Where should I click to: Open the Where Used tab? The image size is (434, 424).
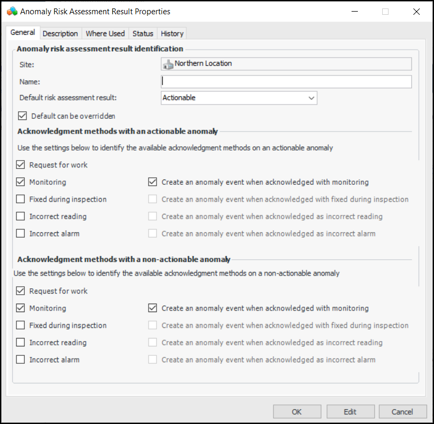[x=105, y=33]
